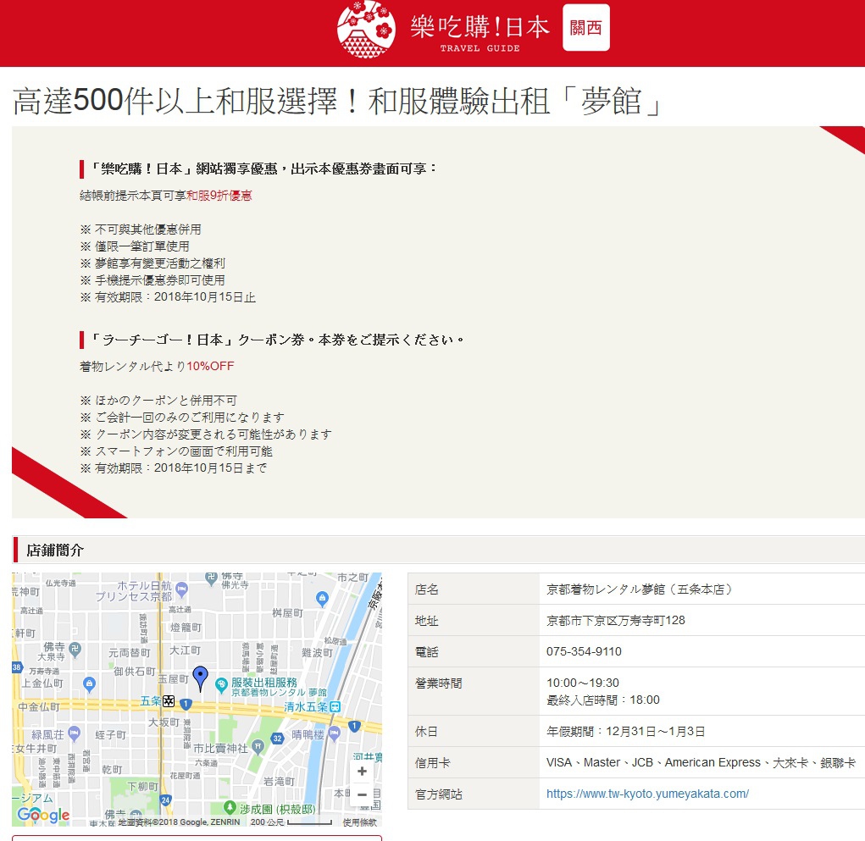Click the plum blossom site logo
865x841 pixels.
(366, 30)
